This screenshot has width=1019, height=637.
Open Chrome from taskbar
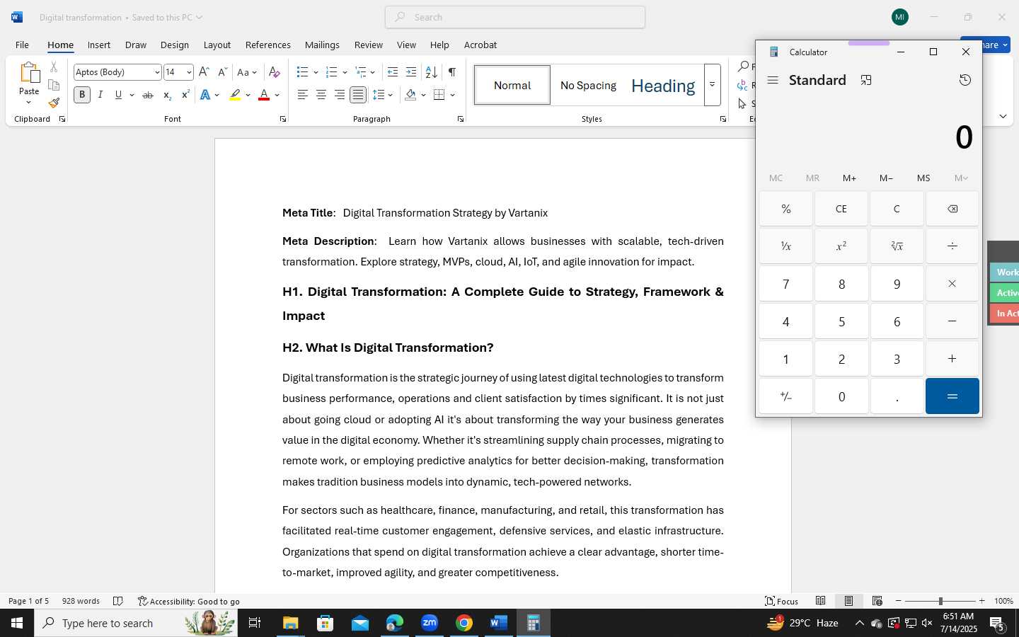464,623
